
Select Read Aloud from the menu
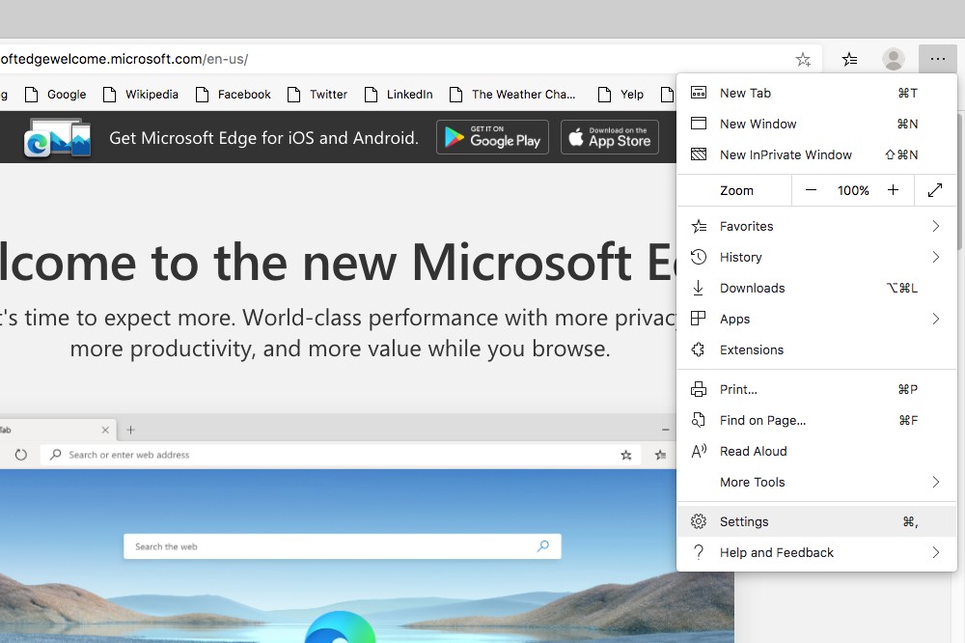[x=753, y=451]
